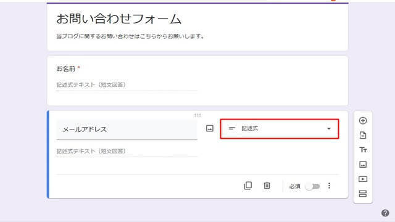The height and width of the screenshot is (222, 395).
Task: Delete the メールアドレス question
Action: coord(267,186)
